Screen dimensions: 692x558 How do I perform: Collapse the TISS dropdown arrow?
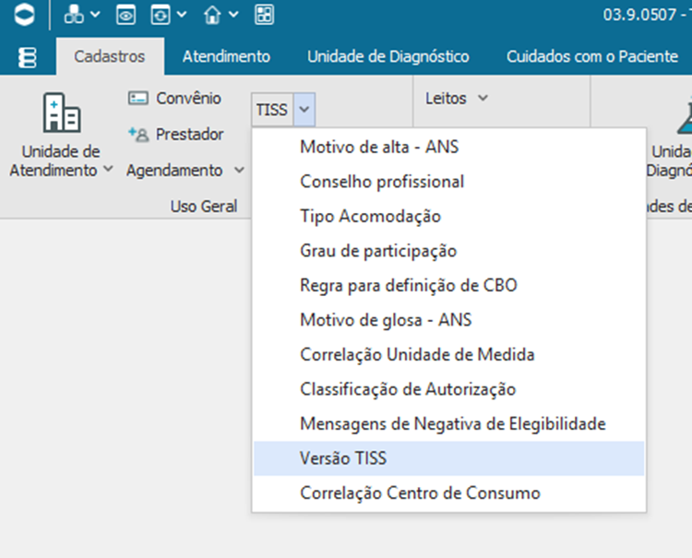[305, 110]
